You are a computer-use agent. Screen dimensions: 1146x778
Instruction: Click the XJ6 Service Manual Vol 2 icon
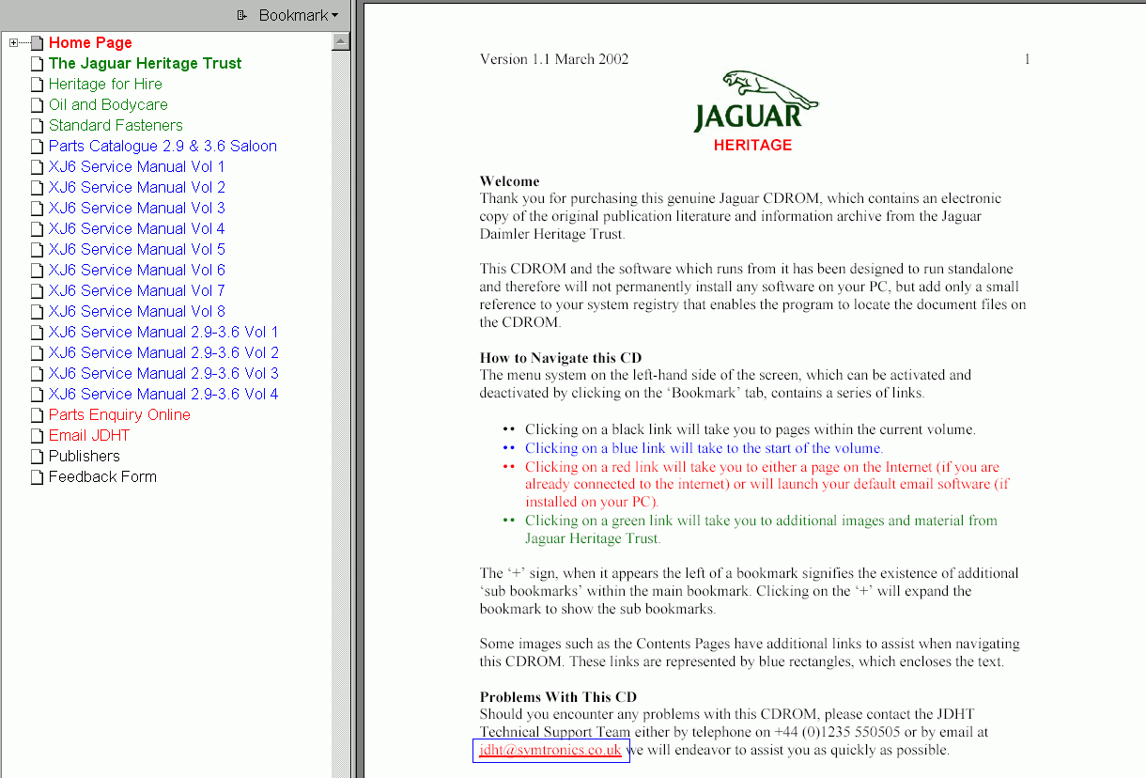[37, 187]
